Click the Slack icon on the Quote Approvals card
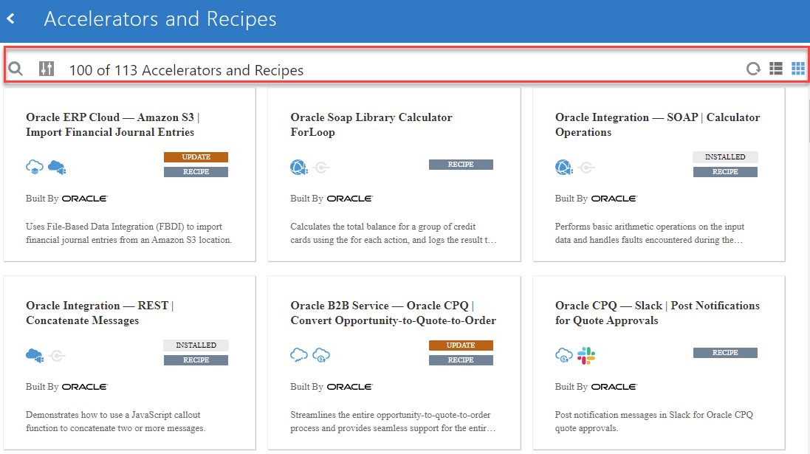 [586, 355]
